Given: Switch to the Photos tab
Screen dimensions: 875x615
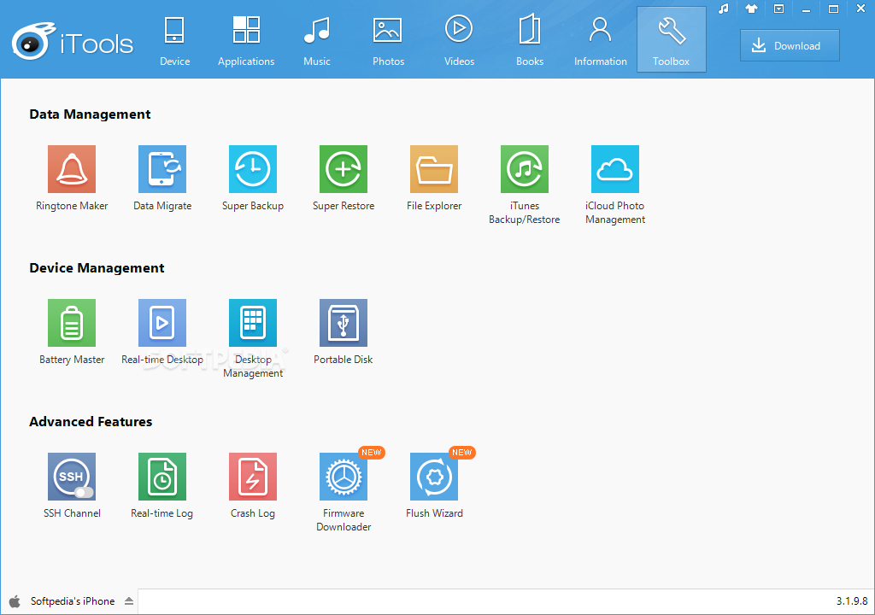Looking at the screenshot, I should 388,40.
